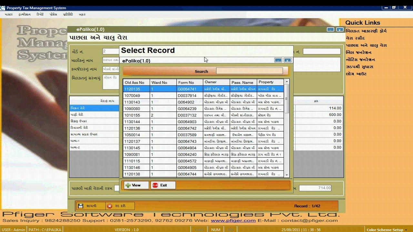Select record row 1010155
This screenshot has width=413, height=232.
pos(203,115)
